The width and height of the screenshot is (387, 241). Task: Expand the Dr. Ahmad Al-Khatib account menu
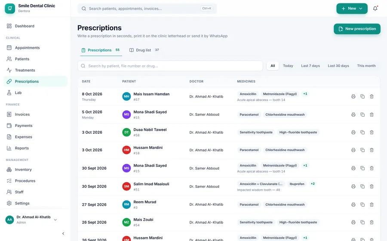point(31,220)
